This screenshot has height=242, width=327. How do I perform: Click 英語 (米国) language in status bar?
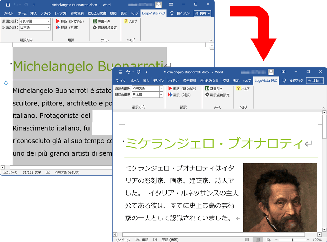click(x=170, y=240)
